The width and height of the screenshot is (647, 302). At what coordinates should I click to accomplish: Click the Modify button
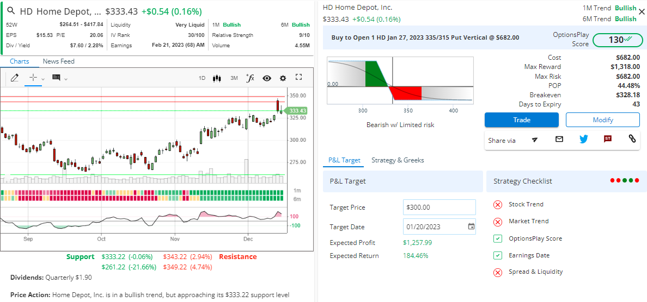tap(603, 119)
